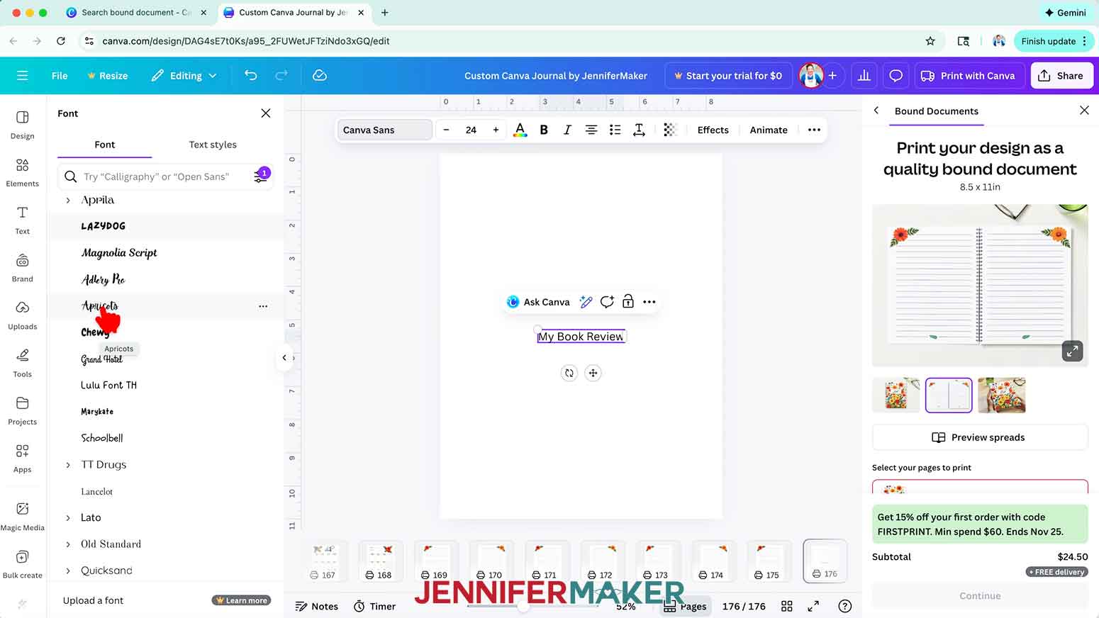Image resolution: width=1099 pixels, height=618 pixels.
Task: Open font filter options icon
Action: point(261,176)
